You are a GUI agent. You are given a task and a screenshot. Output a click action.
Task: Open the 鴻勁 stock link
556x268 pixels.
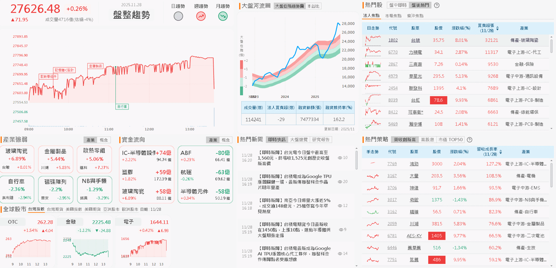click(x=414, y=164)
